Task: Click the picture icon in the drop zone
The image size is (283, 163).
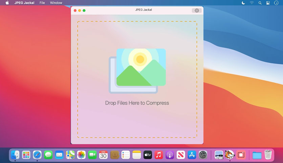Action: tap(137, 71)
